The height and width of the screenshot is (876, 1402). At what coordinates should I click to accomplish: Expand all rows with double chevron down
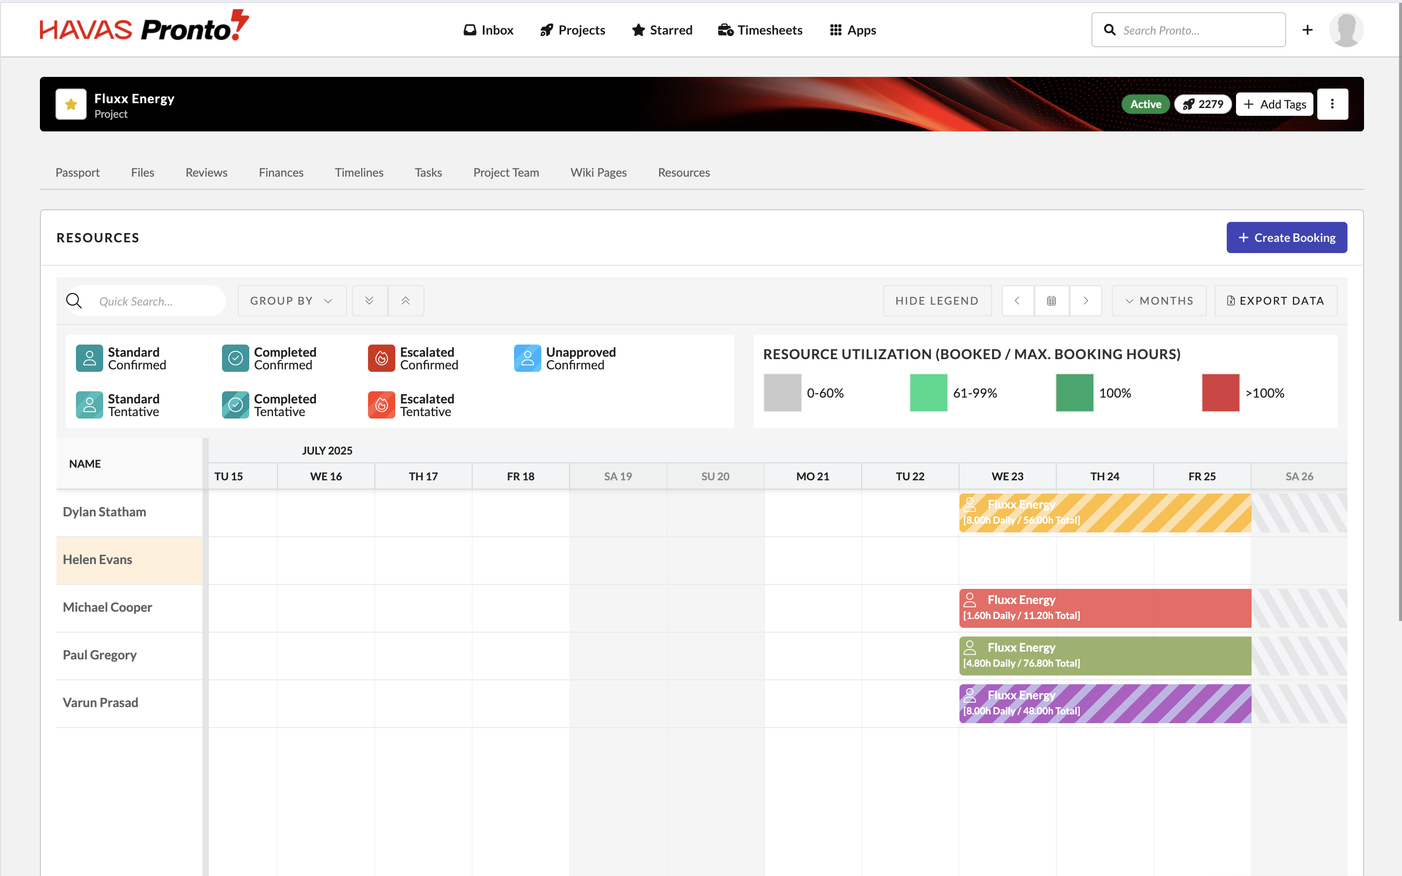[369, 301]
